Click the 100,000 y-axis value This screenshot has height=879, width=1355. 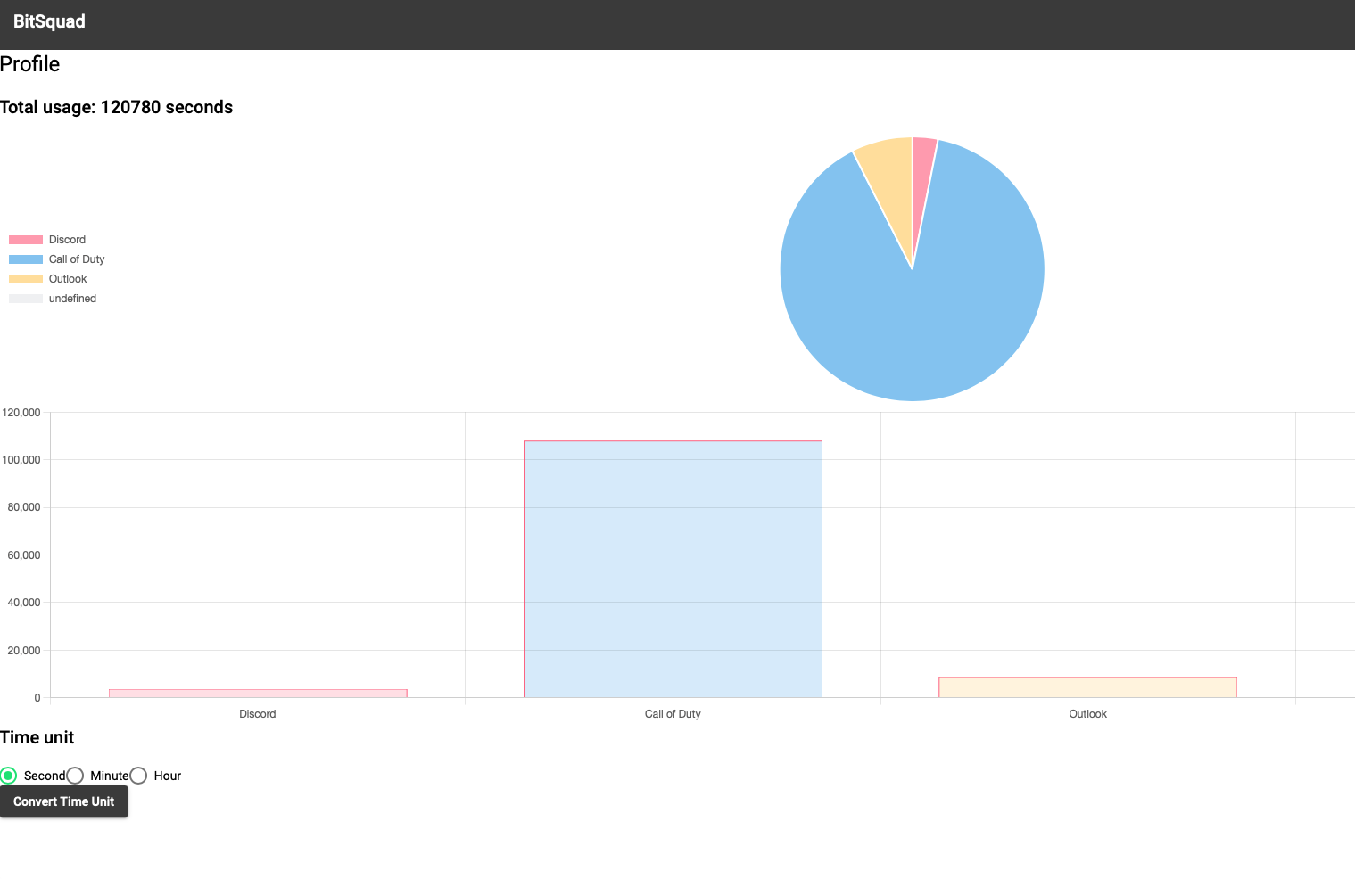[x=21, y=460]
